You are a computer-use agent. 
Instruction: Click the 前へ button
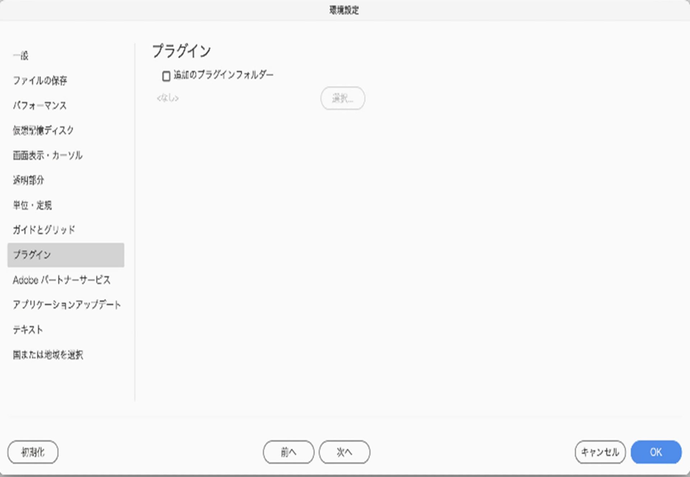288,452
